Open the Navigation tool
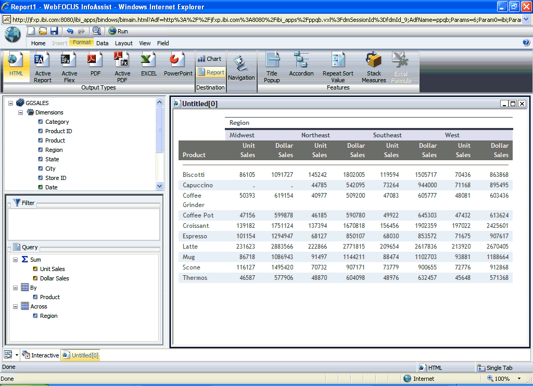 [x=241, y=68]
